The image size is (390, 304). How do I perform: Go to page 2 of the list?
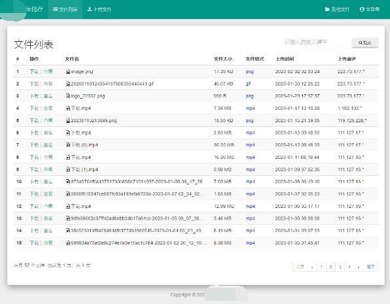point(330,267)
